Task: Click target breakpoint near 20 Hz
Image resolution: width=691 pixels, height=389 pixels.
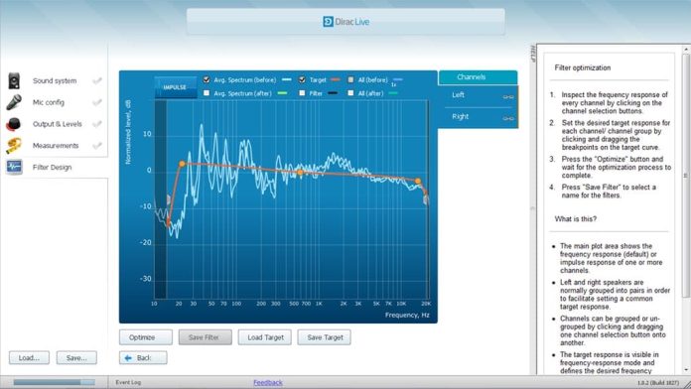Action: click(182, 164)
